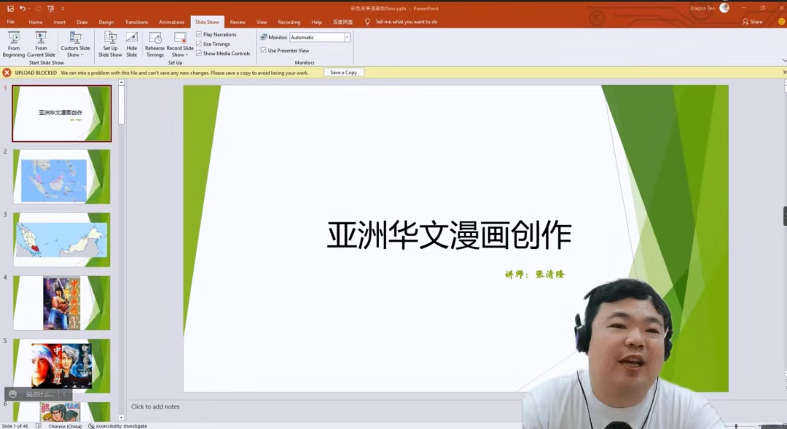
Task: Click the Slide 1 of 46 status indicator
Action: [15, 426]
